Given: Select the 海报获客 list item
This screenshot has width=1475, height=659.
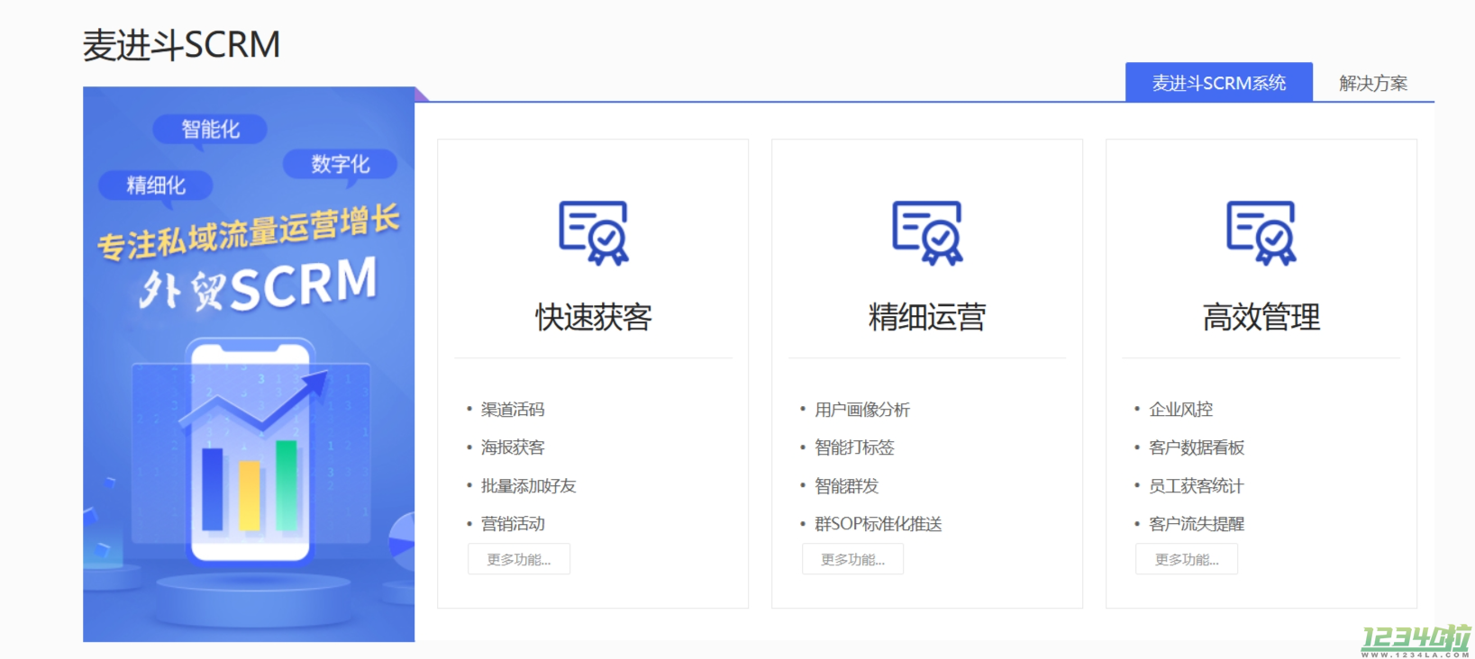Looking at the screenshot, I should pyautogui.click(x=513, y=447).
